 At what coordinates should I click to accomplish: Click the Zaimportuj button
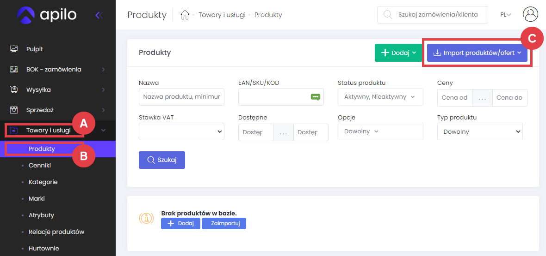point(223,223)
